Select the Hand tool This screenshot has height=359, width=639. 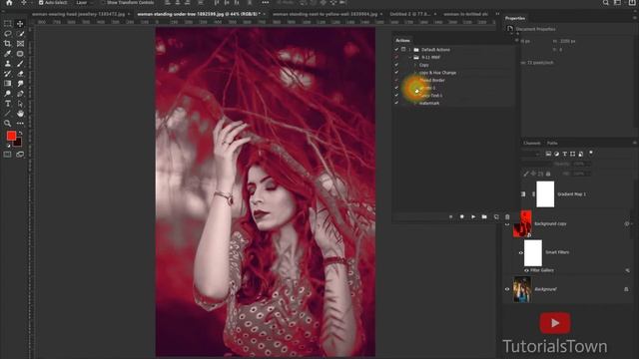[x=20, y=114]
